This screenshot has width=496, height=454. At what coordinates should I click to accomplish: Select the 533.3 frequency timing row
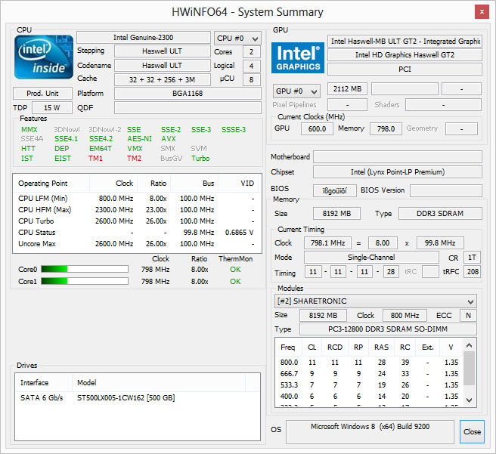[x=369, y=385]
